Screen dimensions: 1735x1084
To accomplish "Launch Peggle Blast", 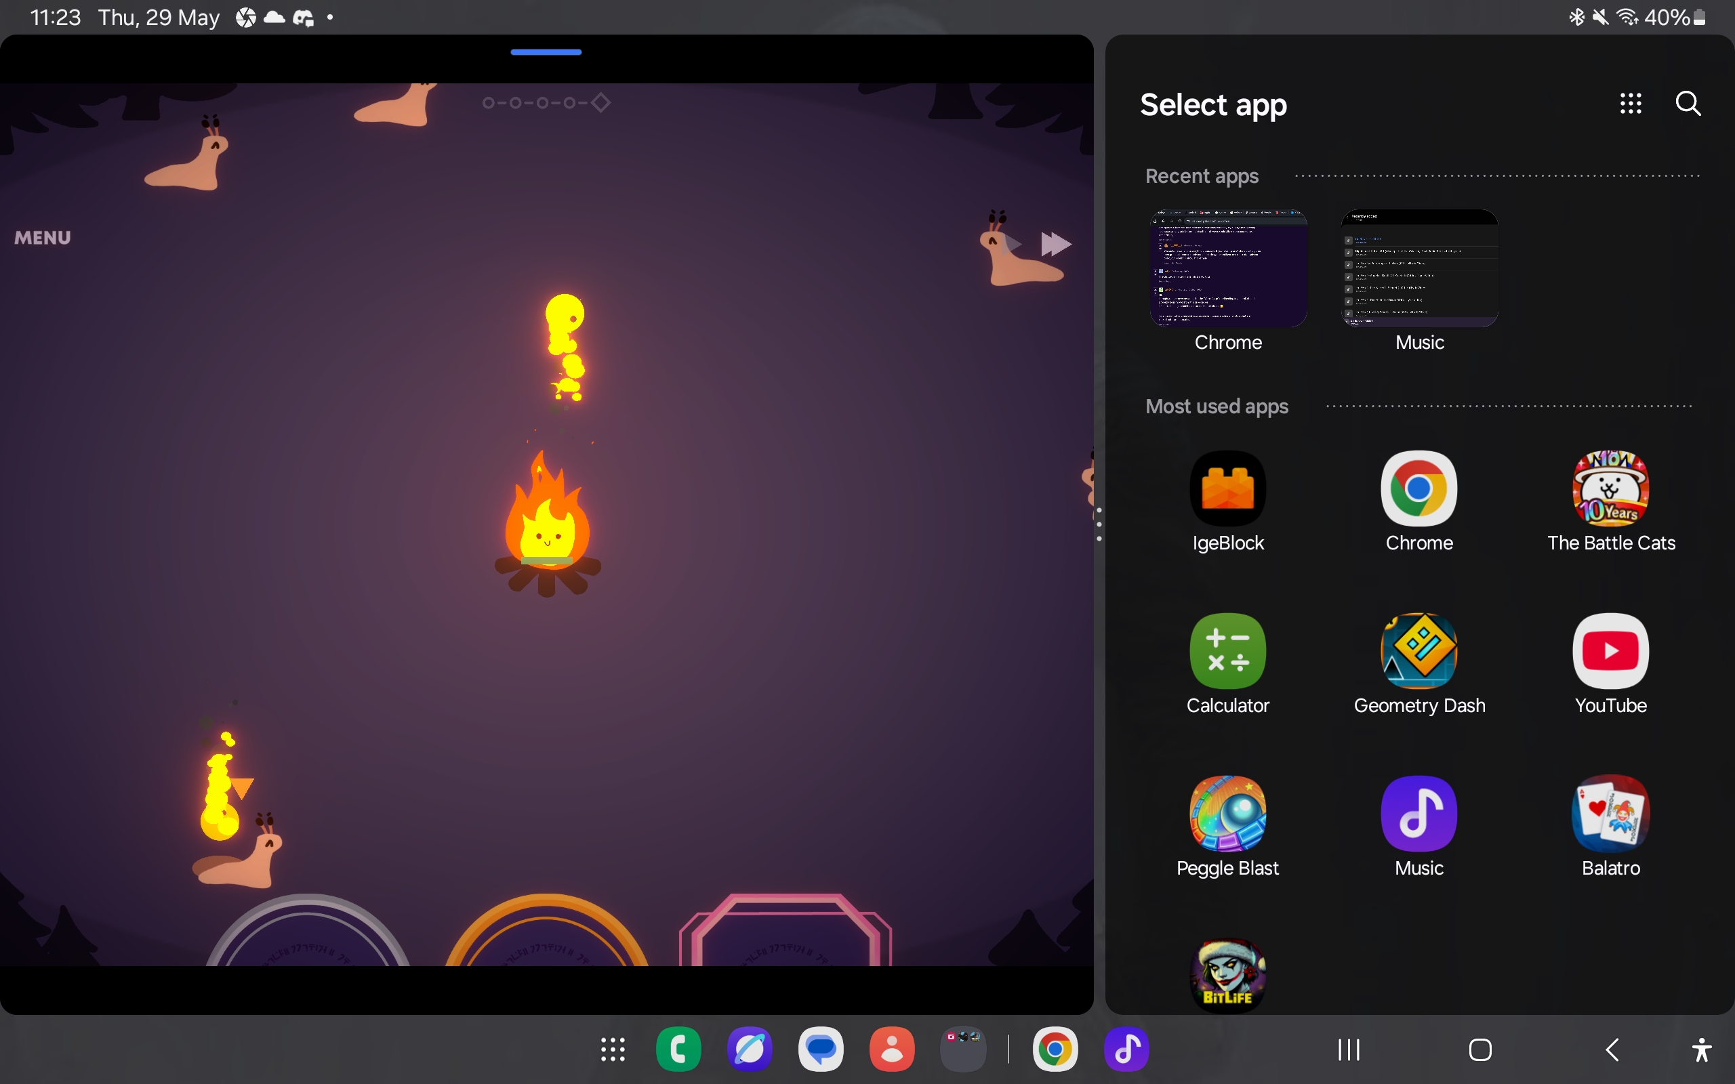I will point(1227,814).
